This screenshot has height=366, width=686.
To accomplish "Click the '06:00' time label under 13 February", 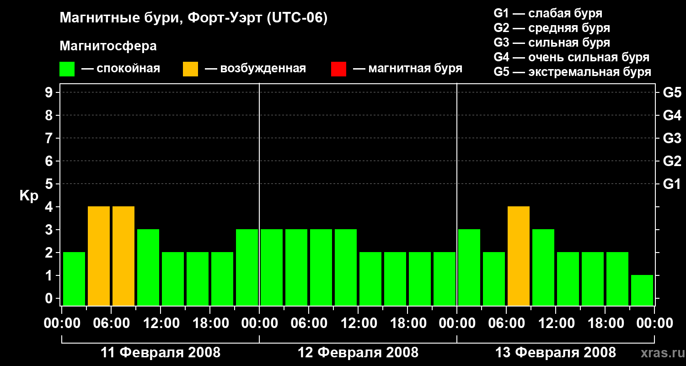I will coord(506,323).
